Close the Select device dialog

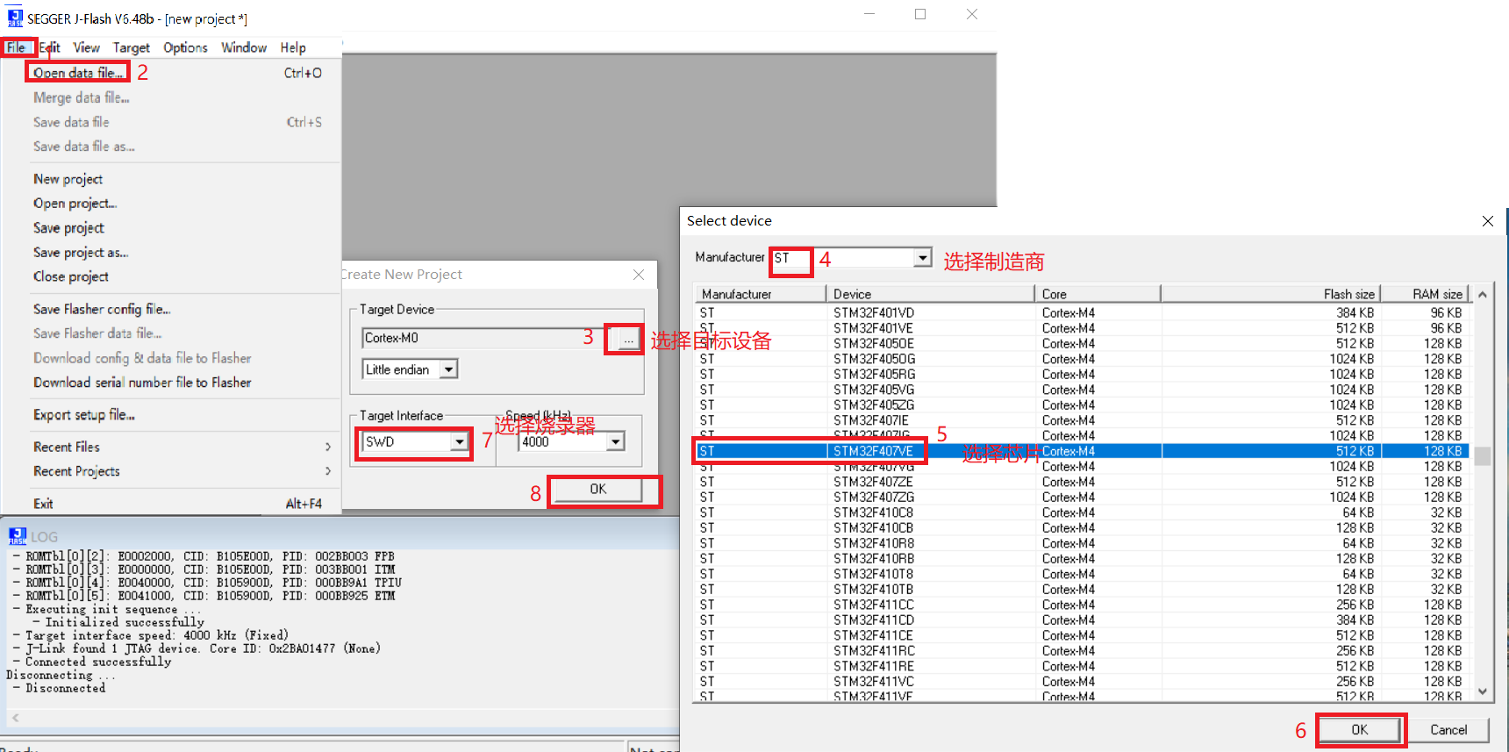pos(1488,221)
